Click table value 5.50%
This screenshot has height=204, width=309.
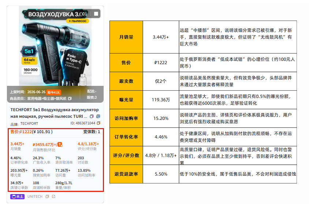pyautogui.click(x=161, y=174)
